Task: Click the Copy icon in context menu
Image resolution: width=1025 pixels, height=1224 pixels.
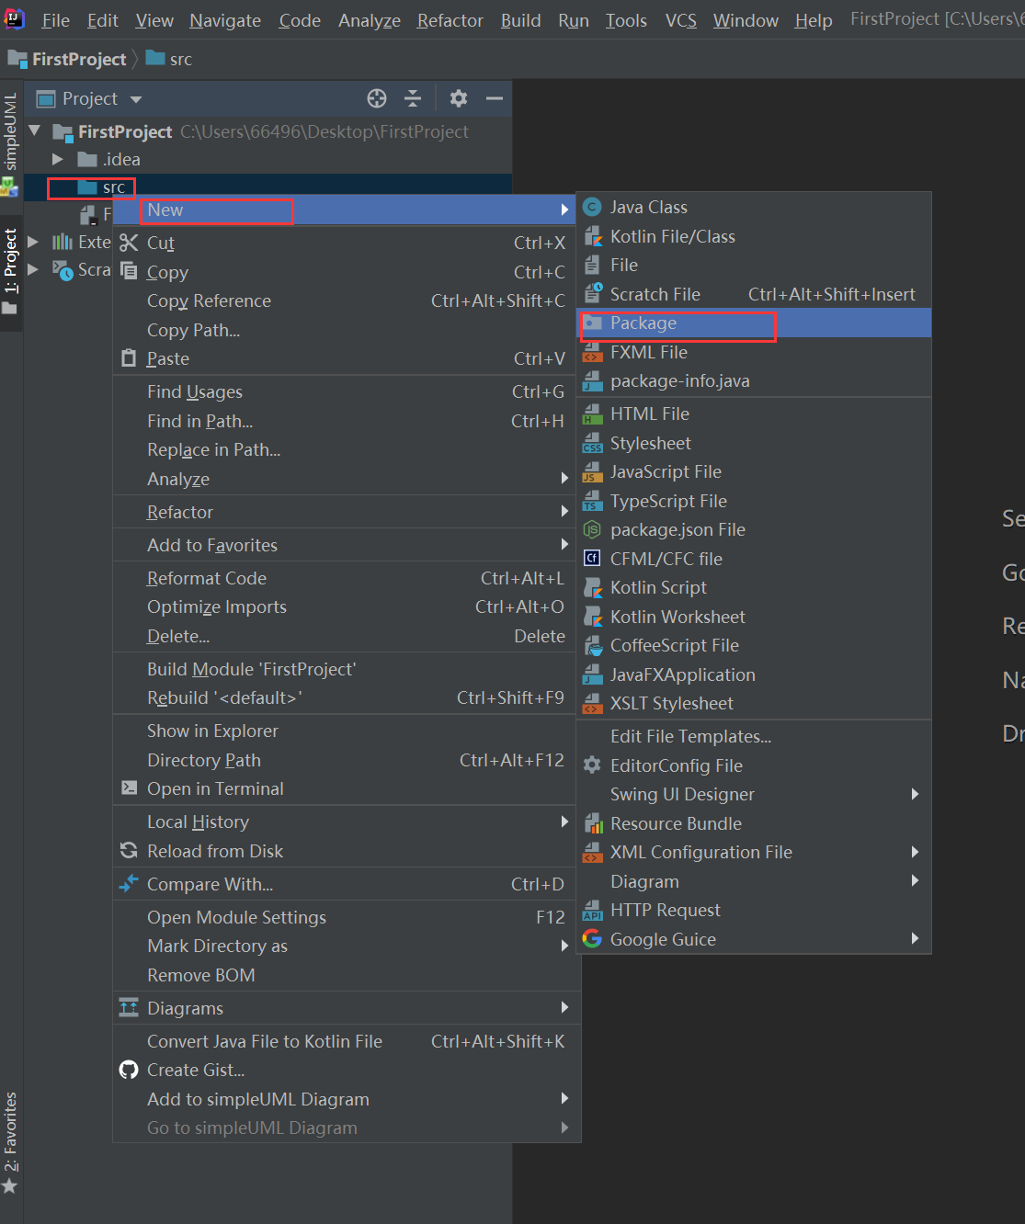Action: [x=129, y=271]
